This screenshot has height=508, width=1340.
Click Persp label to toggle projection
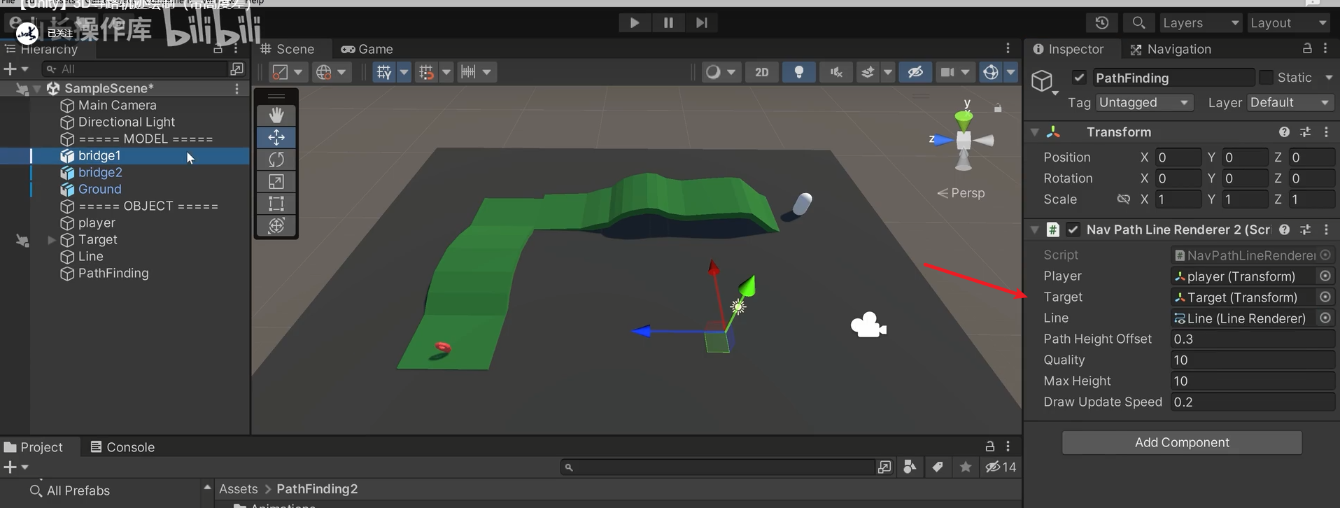click(968, 193)
